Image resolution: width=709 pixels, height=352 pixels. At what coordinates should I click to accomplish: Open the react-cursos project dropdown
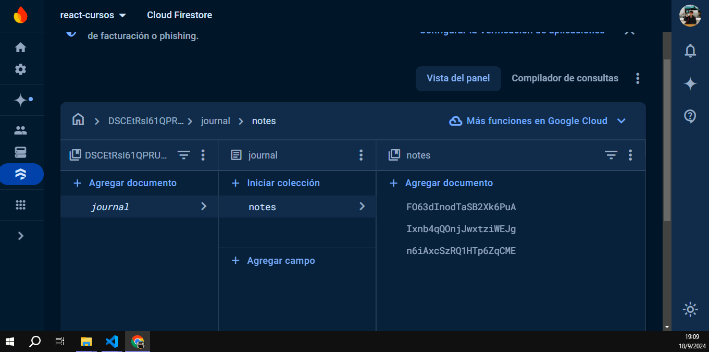click(93, 15)
